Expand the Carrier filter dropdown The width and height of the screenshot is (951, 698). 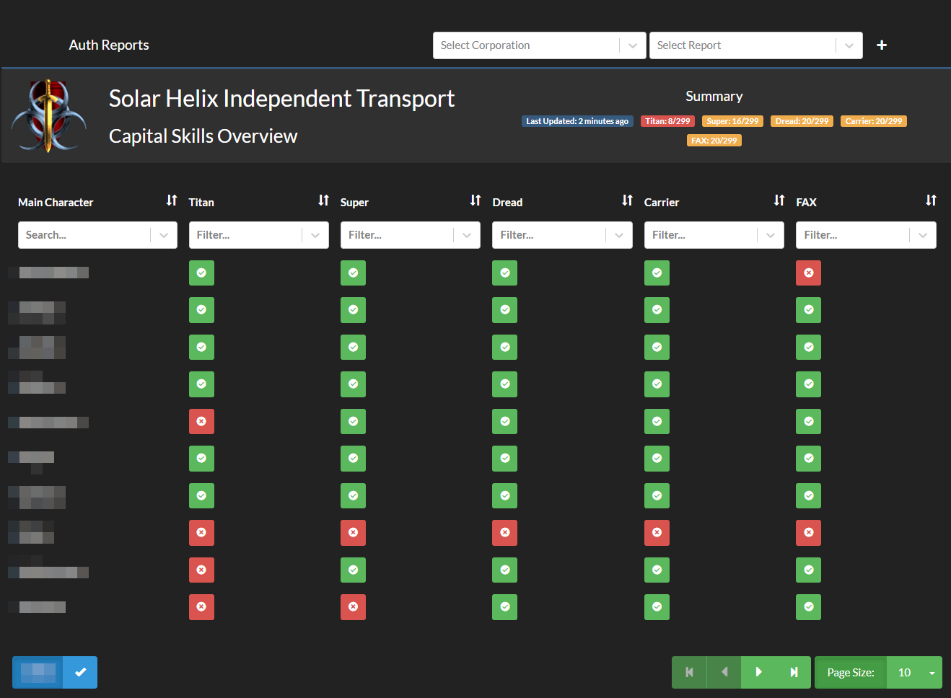tap(714, 235)
